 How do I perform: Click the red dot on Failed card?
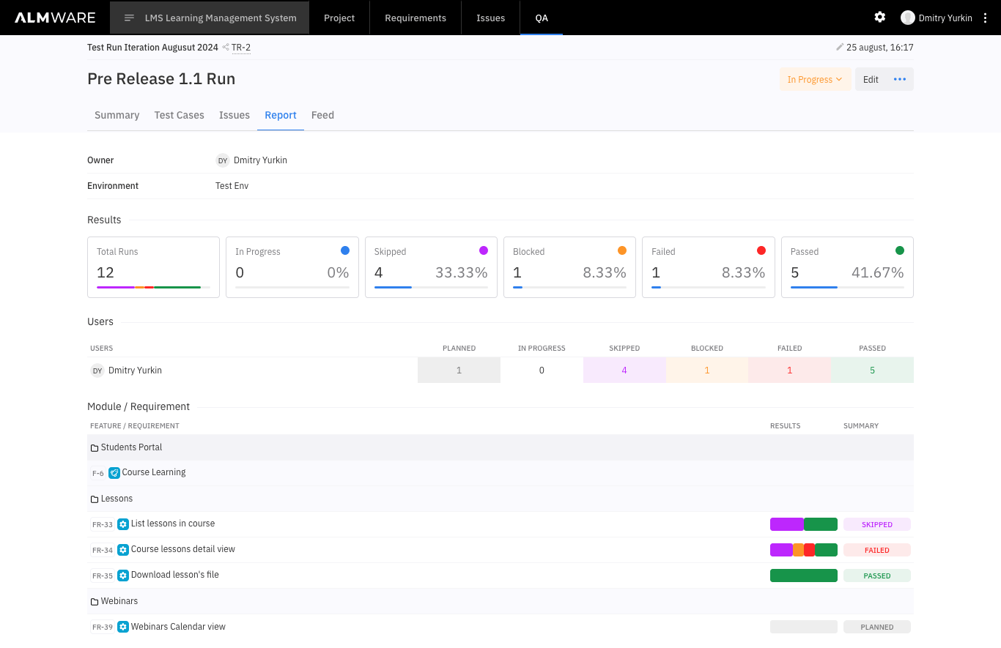click(761, 250)
